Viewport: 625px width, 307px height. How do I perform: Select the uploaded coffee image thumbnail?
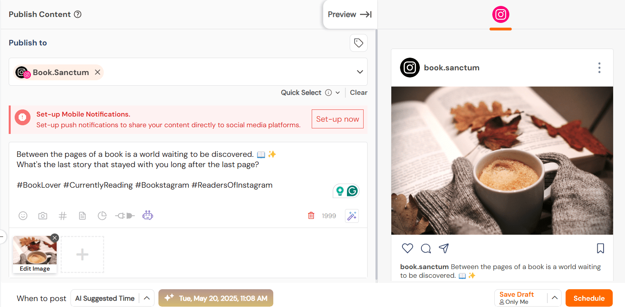coord(35,250)
